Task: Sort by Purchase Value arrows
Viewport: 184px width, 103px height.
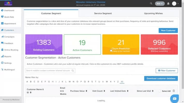Action: (86, 91)
